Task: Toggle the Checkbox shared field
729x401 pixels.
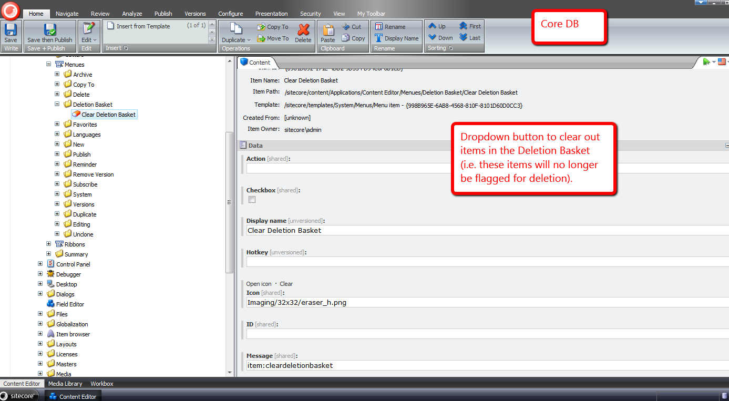Action: (x=252, y=200)
